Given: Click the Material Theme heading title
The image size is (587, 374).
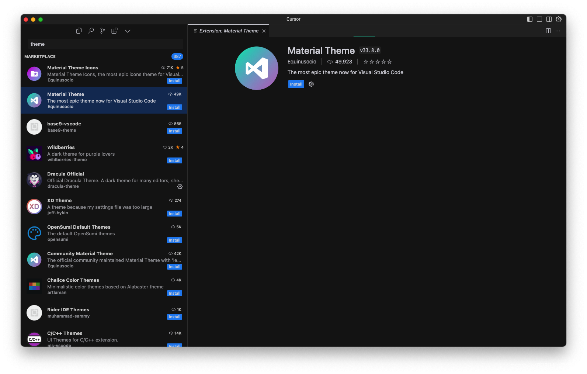Looking at the screenshot, I should point(321,51).
